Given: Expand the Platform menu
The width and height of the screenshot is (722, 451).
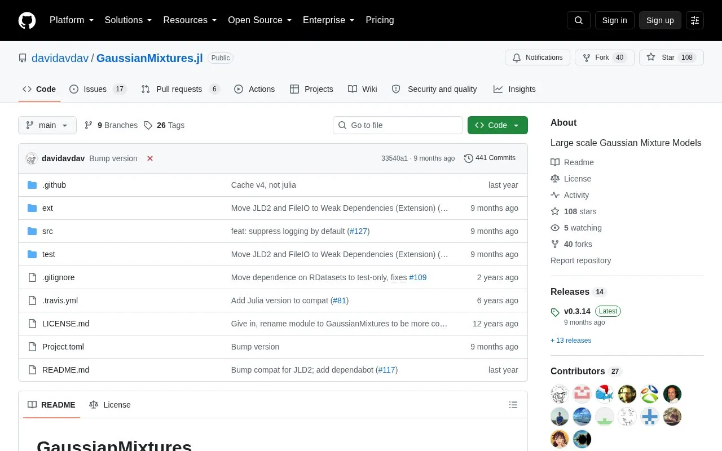Looking at the screenshot, I should click(71, 20).
